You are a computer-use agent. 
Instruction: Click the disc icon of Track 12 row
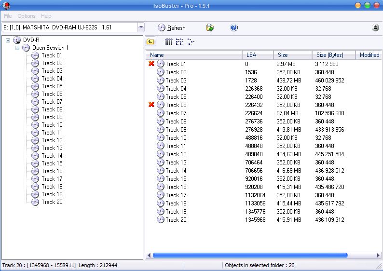click(x=161, y=154)
